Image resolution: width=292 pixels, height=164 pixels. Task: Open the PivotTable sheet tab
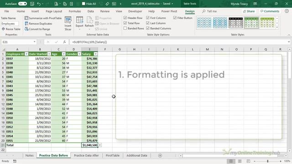(x=113, y=155)
